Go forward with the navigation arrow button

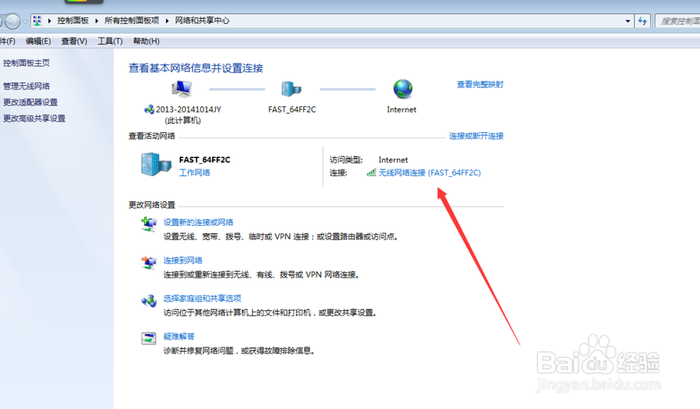coord(13,20)
